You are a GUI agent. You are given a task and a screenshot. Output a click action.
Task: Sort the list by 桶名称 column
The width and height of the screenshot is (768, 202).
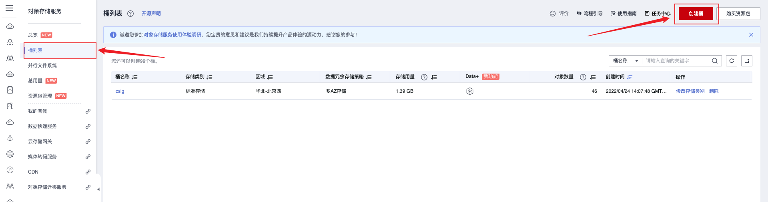click(x=134, y=77)
